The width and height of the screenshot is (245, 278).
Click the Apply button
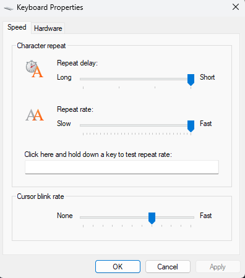[x=218, y=267]
